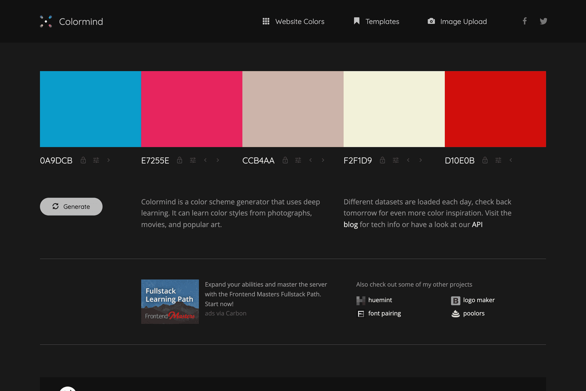Lock color F2F1D9
This screenshot has height=391, width=586.
[382, 160]
